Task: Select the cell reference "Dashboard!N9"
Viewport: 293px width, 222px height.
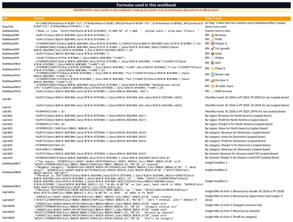Action: pos(11,49)
